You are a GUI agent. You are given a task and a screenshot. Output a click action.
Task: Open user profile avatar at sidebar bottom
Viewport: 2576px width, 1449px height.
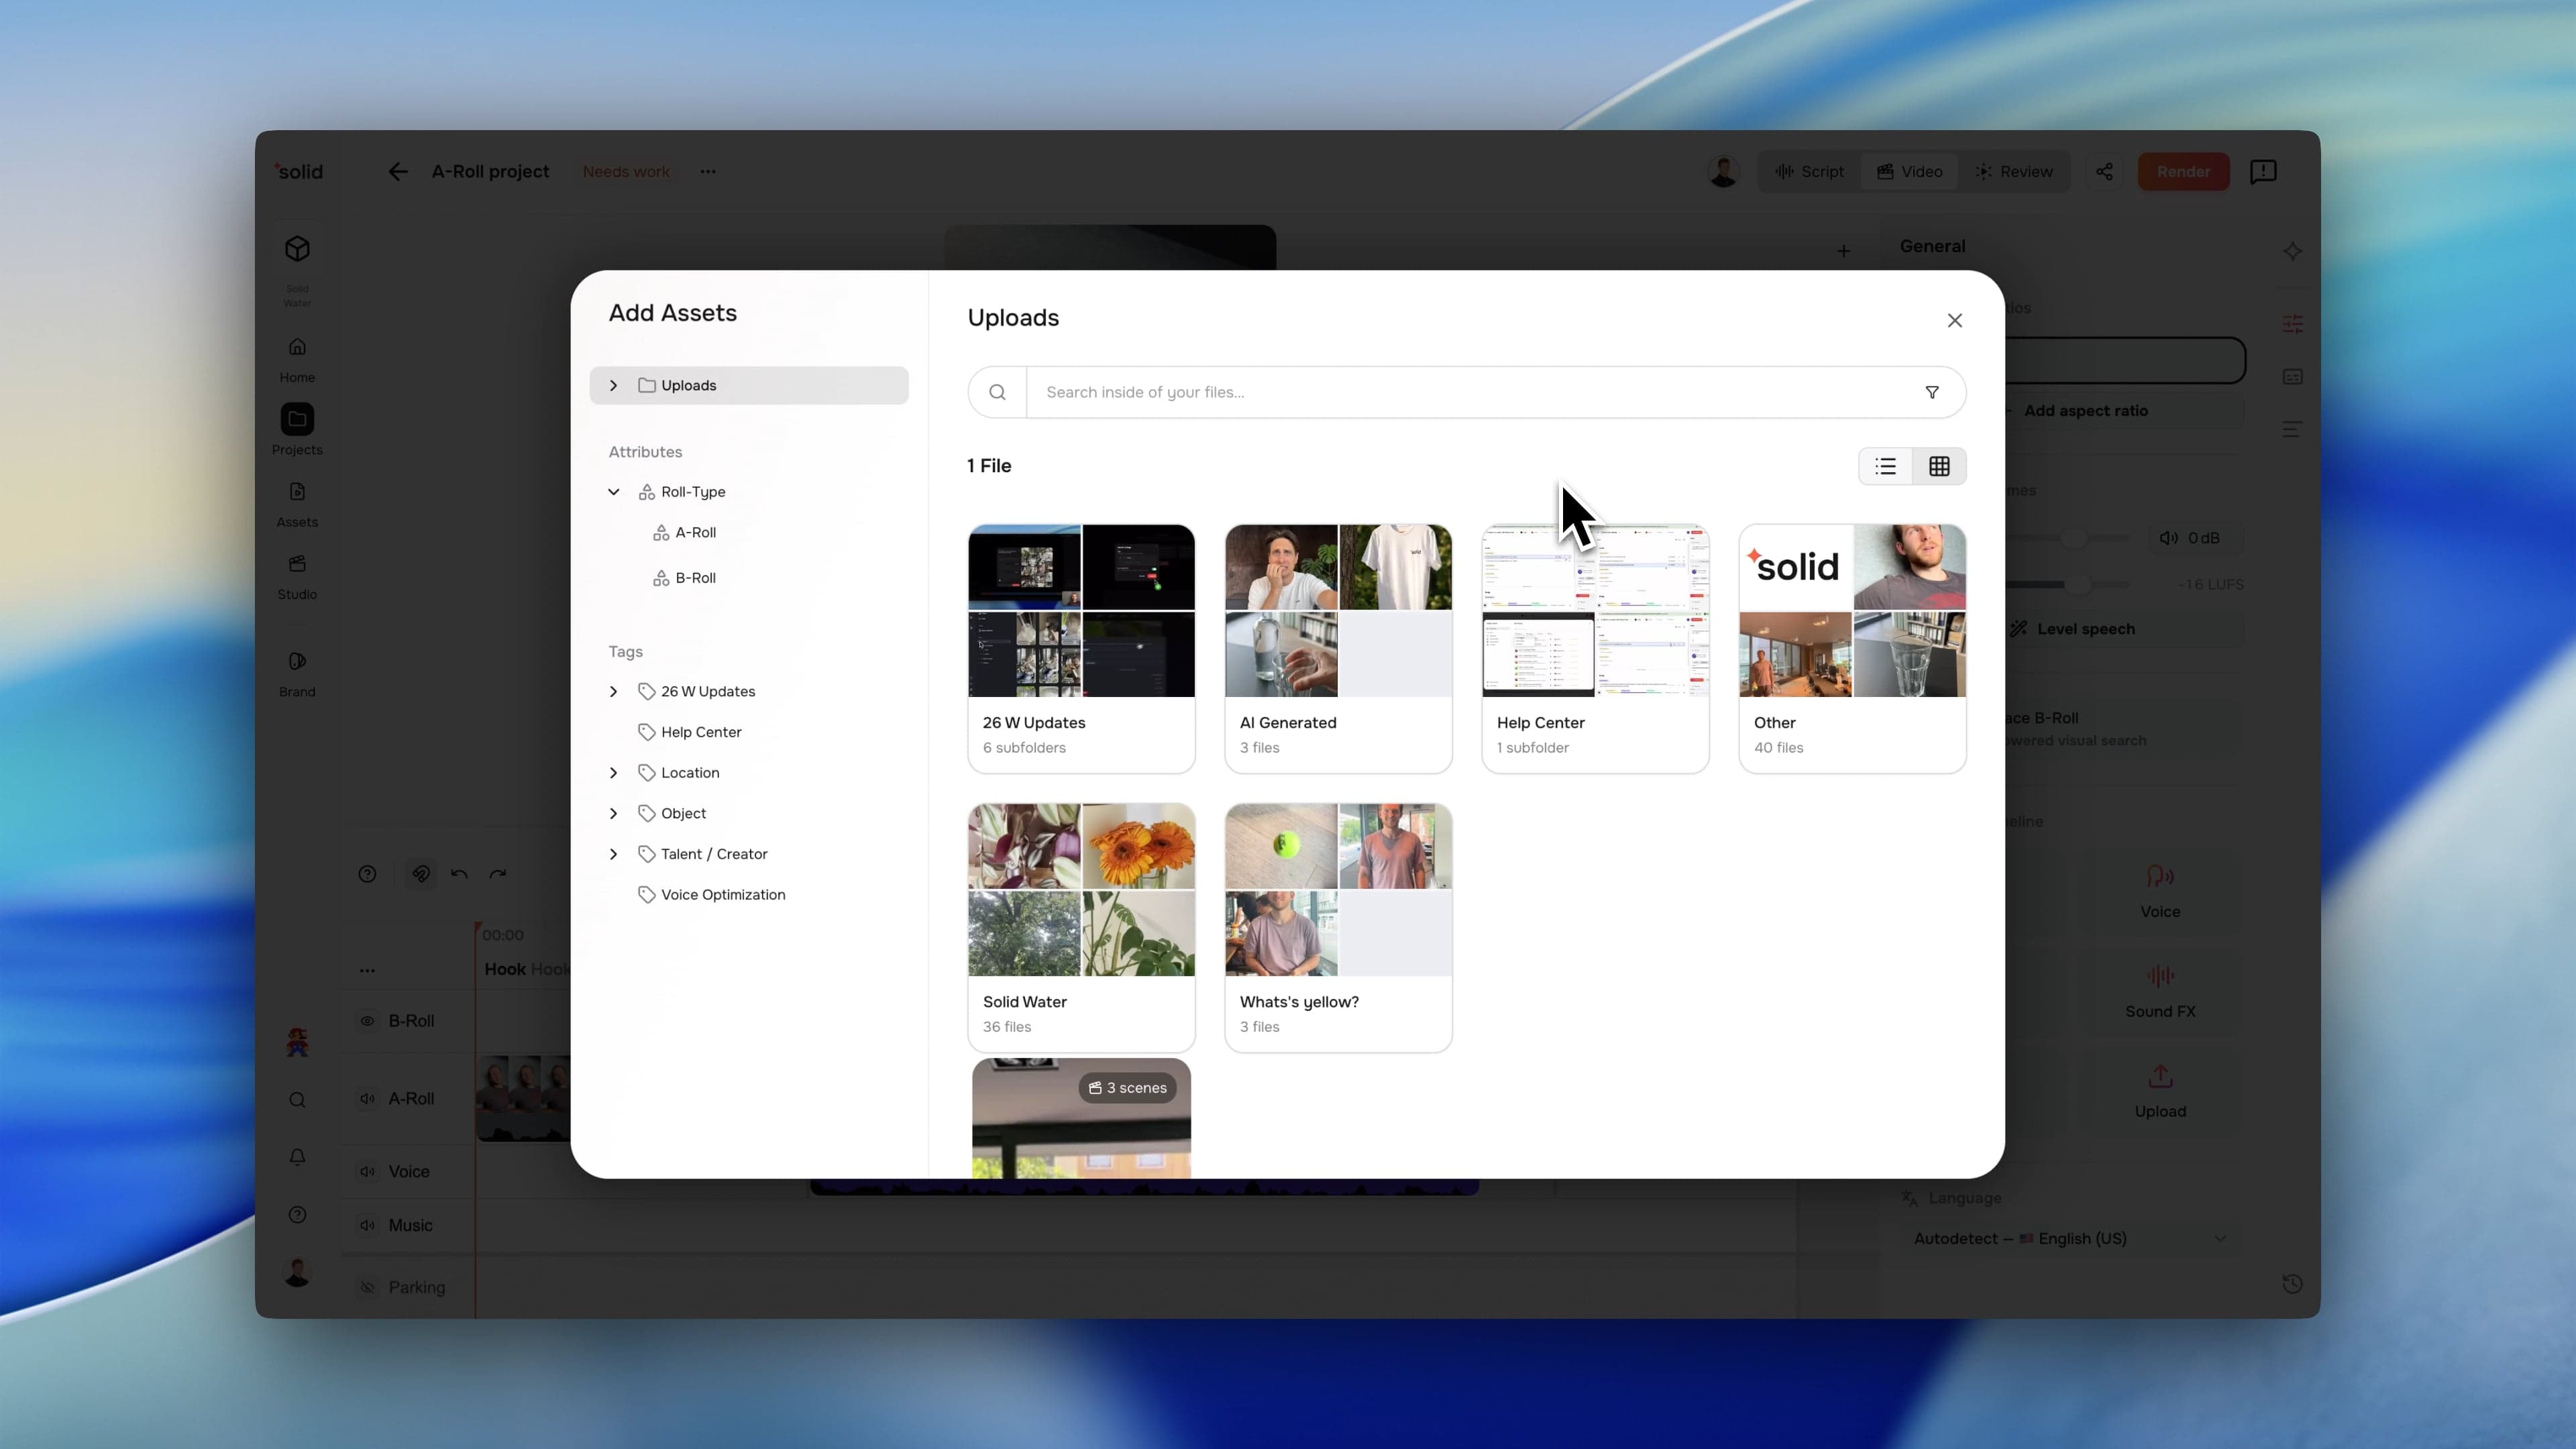point(297,1272)
